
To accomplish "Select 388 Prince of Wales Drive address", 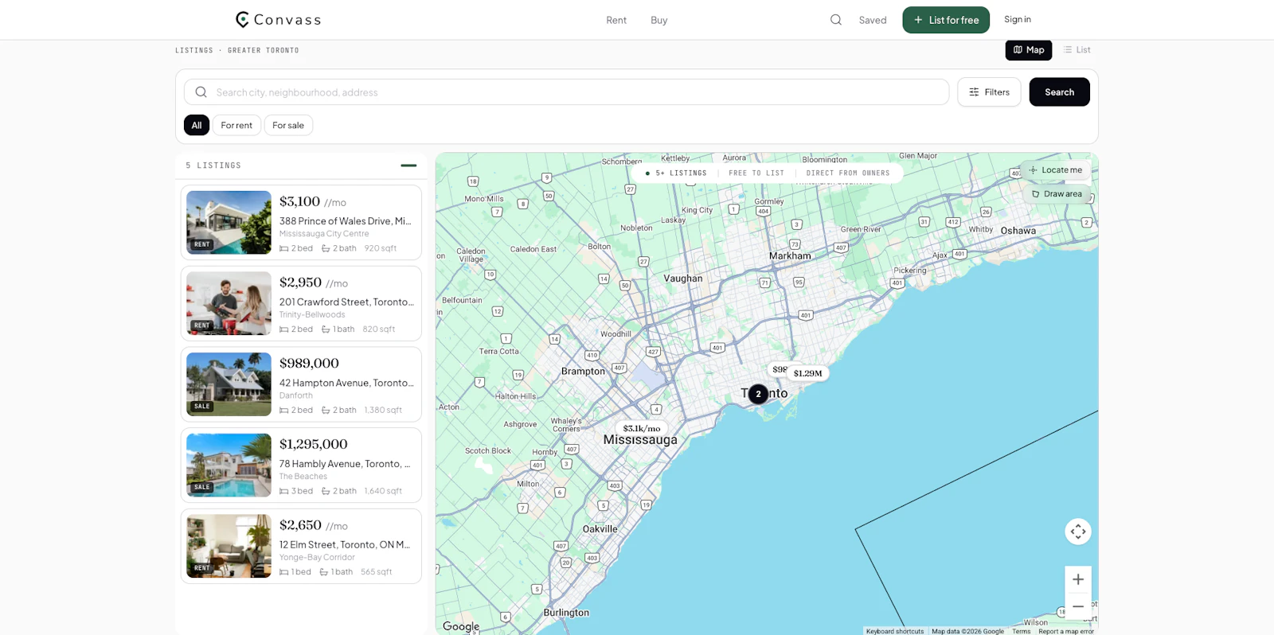I will click(x=346, y=221).
